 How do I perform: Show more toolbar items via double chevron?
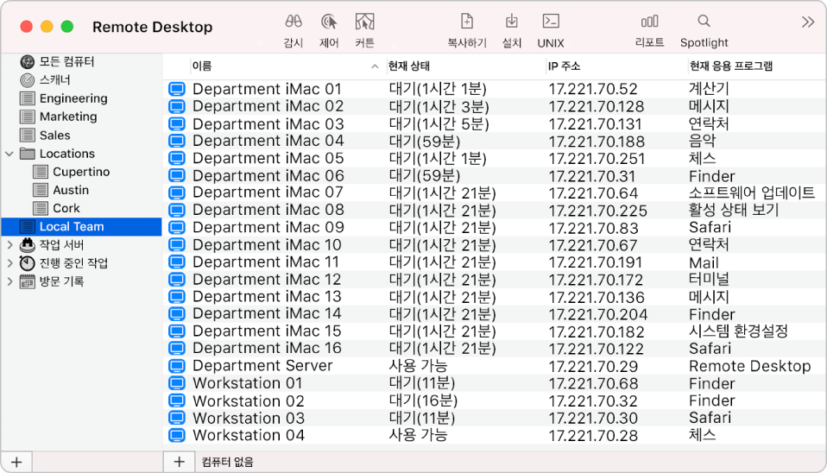click(807, 22)
